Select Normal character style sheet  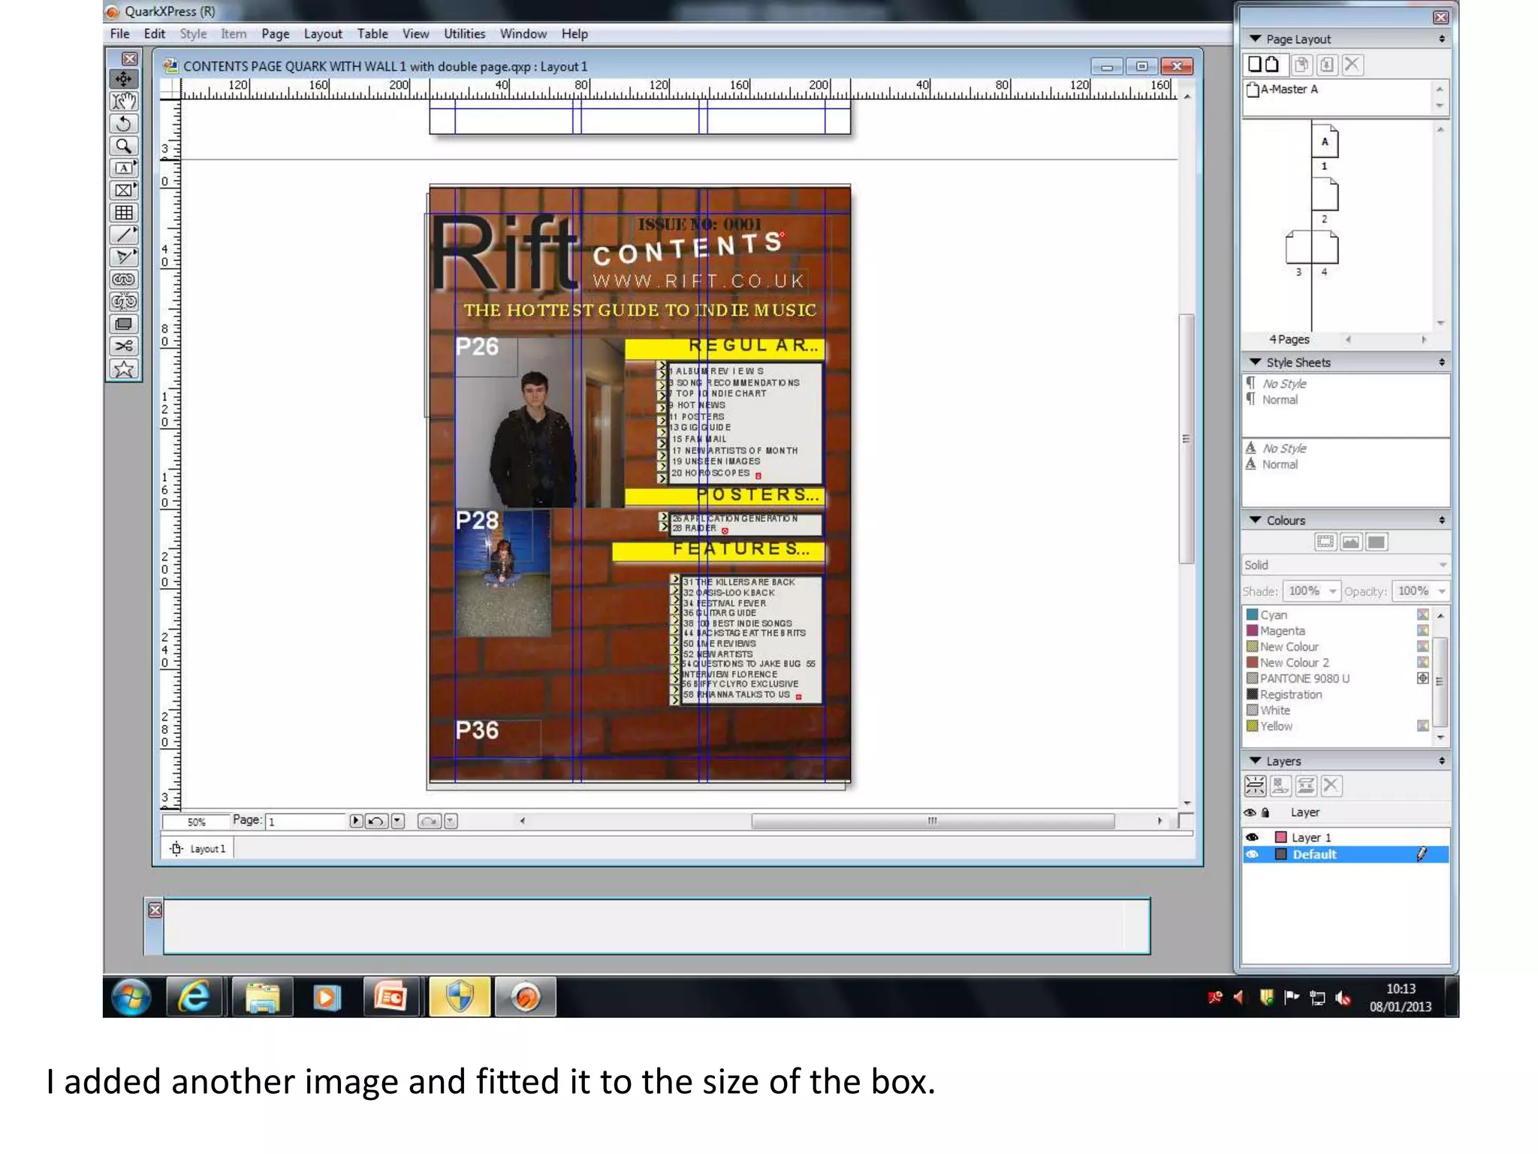[x=1280, y=464]
